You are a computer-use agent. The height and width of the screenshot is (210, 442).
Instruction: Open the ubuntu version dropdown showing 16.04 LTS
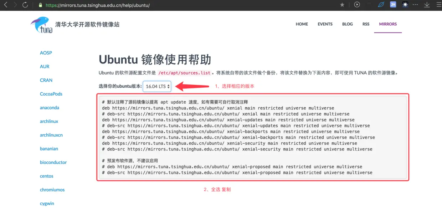click(157, 86)
